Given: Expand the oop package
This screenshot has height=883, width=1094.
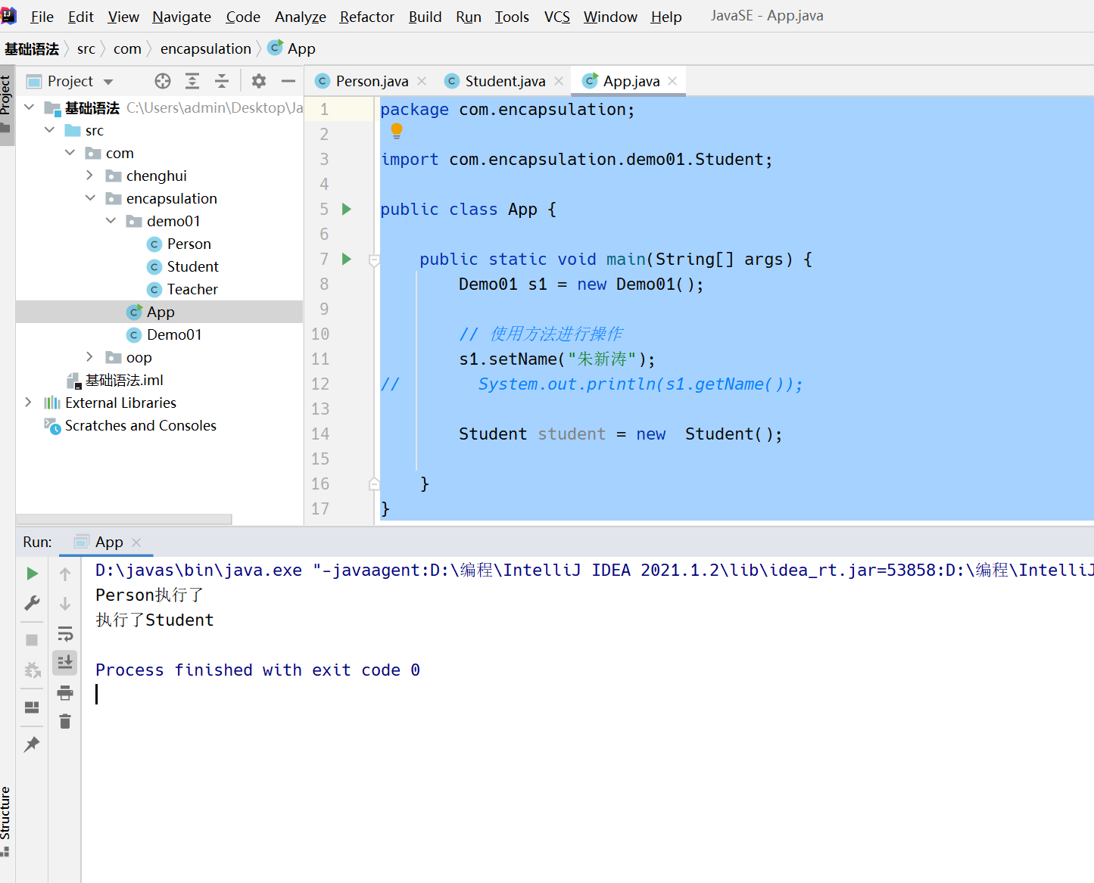Looking at the screenshot, I should tap(90, 357).
